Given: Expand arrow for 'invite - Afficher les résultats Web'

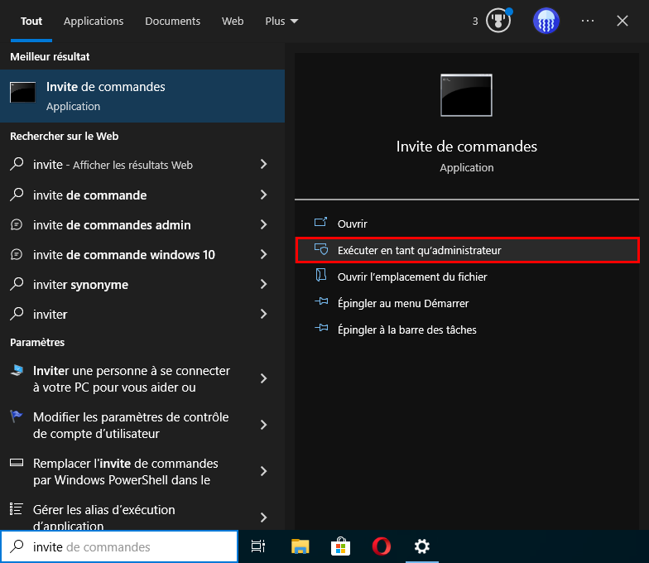Looking at the screenshot, I should point(263,164).
